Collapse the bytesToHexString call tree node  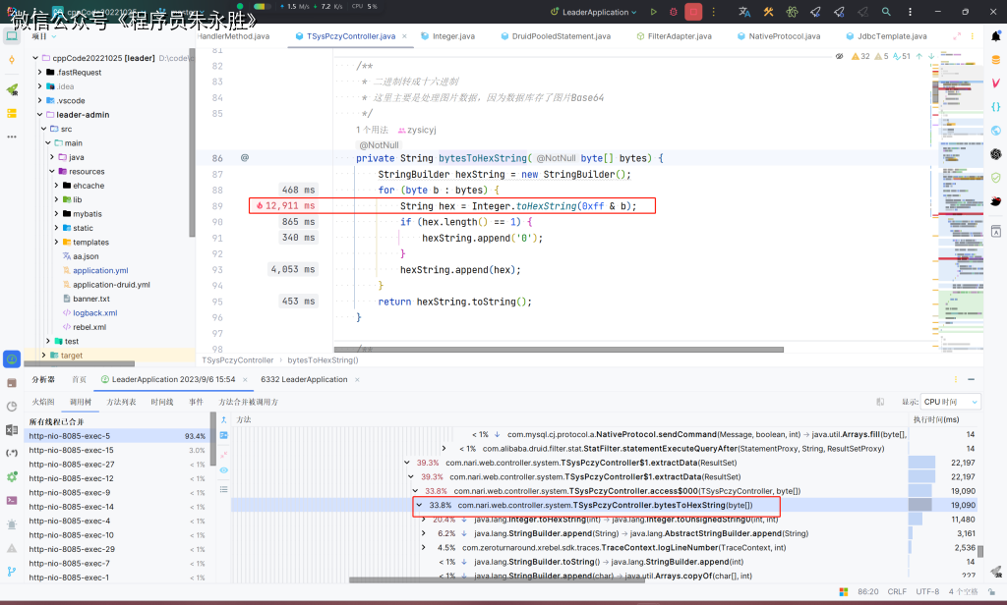tap(419, 505)
